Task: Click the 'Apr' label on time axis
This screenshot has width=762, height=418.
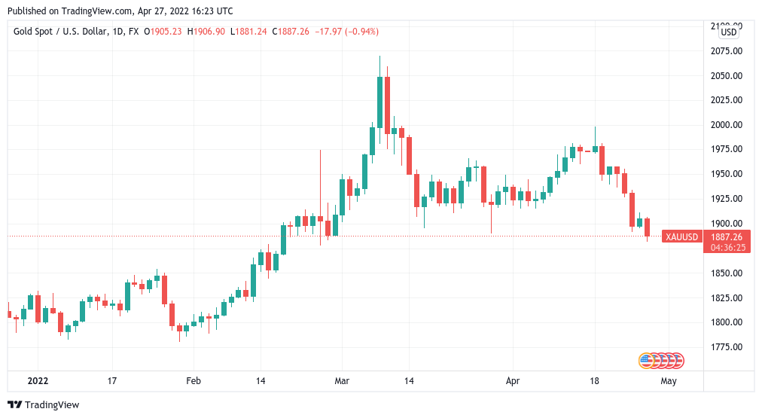Action: click(x=513, y=381)
